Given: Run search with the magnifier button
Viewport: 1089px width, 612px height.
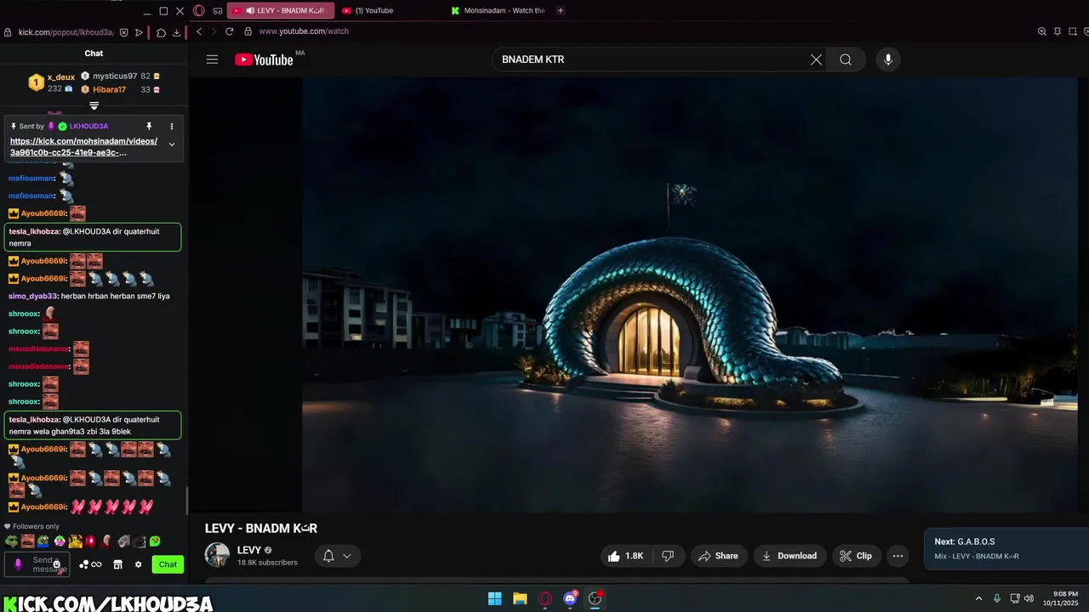Looking at the screenshot, I should click(x=846, y=59).
